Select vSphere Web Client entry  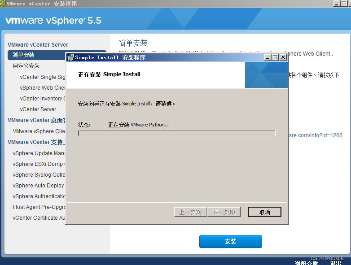click(x=43, y=88)
